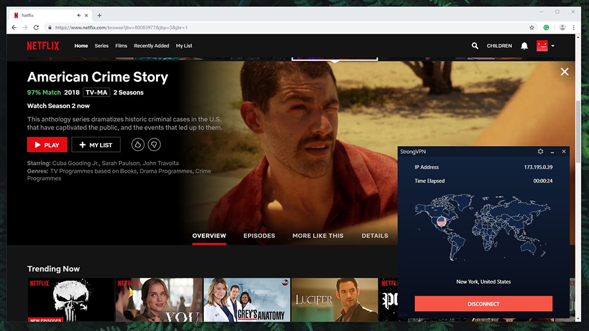The width and height of the screenshot is (589, 331).
Task: Close the American Crime Story details panel
Action: click(x=564, y=72)
